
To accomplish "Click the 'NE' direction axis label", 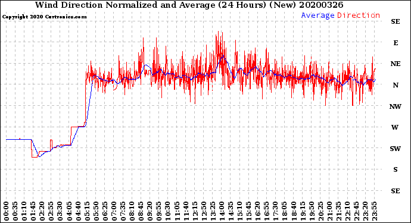I will (396, 64).
